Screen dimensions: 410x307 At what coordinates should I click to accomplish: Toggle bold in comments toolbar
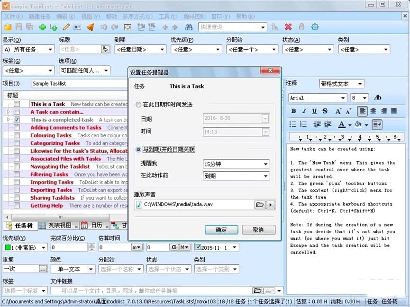tap(294, 111)
